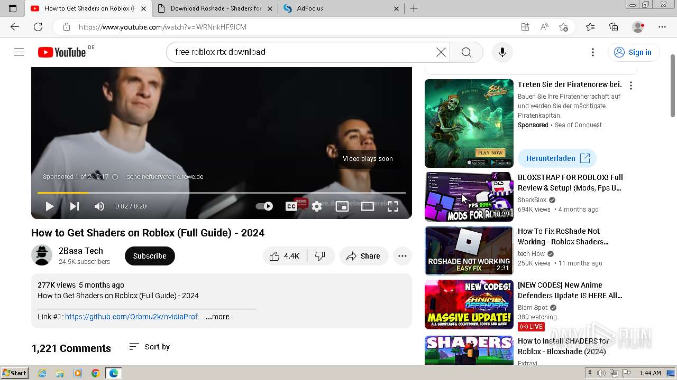Open the tab actions menu icon
The height and width of the screenshot is (380, 677).
pos(13,8)
